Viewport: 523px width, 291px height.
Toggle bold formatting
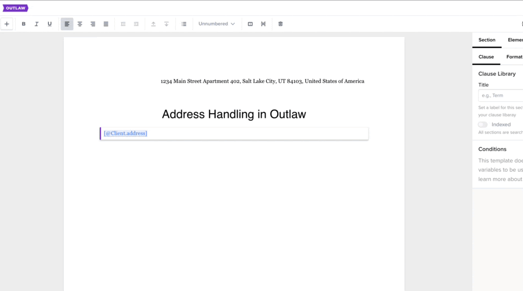pos(23,24)
